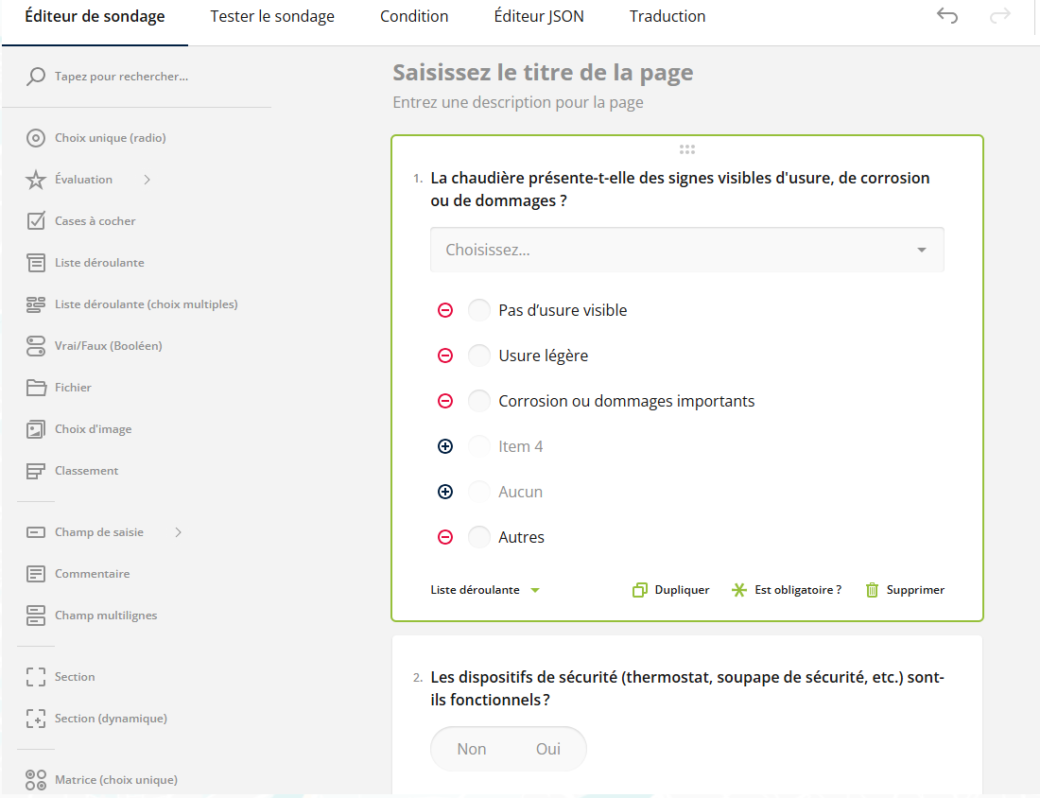This screenshot has height=798, width=1040.
Task: Click the Matrice (choix unique) icon
Action: (x=36, y=780)
